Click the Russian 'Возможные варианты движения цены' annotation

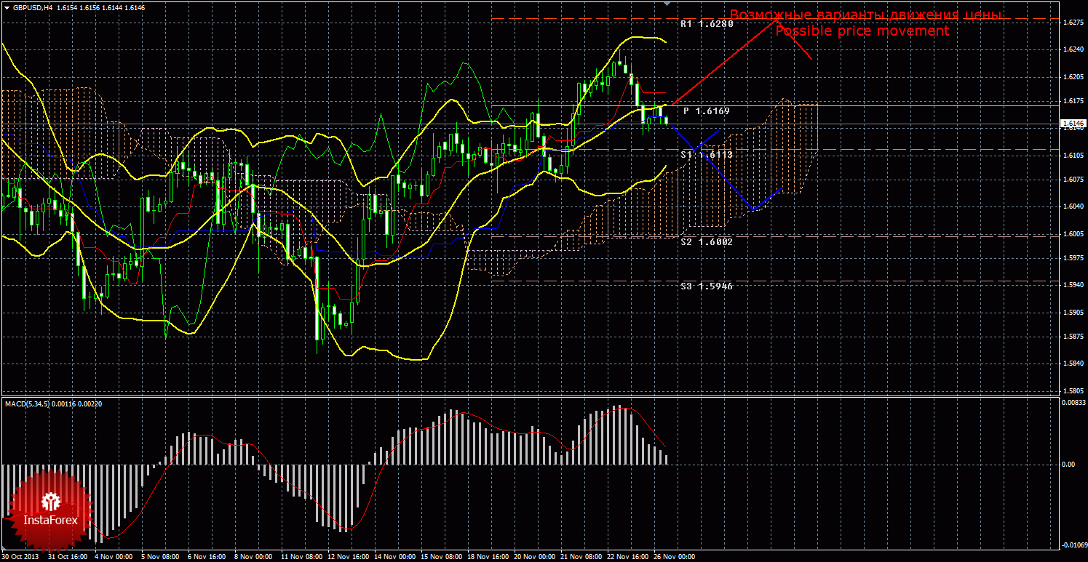(x=865, y=15)
